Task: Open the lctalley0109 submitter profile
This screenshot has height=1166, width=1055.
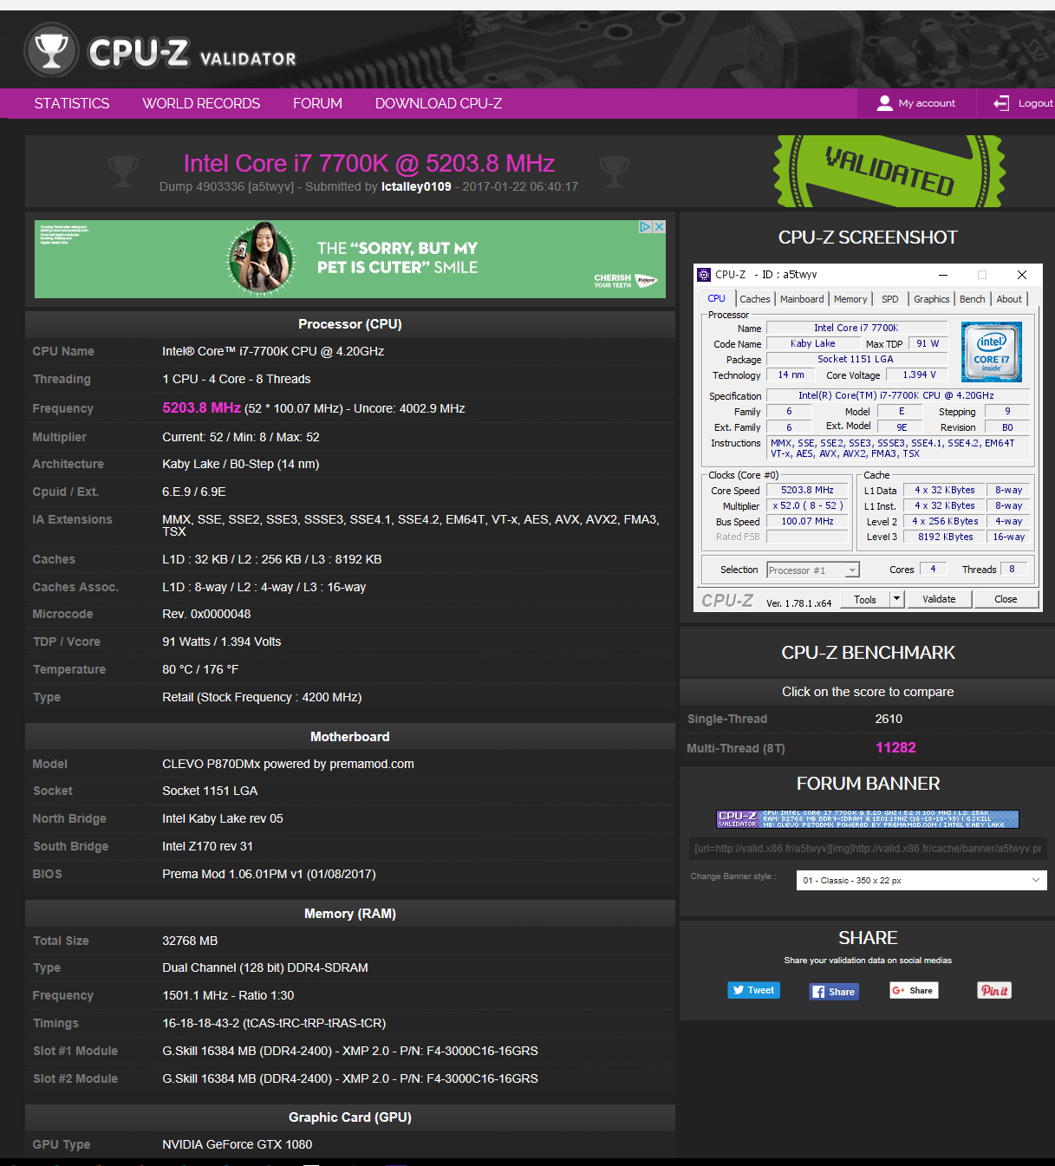Action: coord(415,186)
